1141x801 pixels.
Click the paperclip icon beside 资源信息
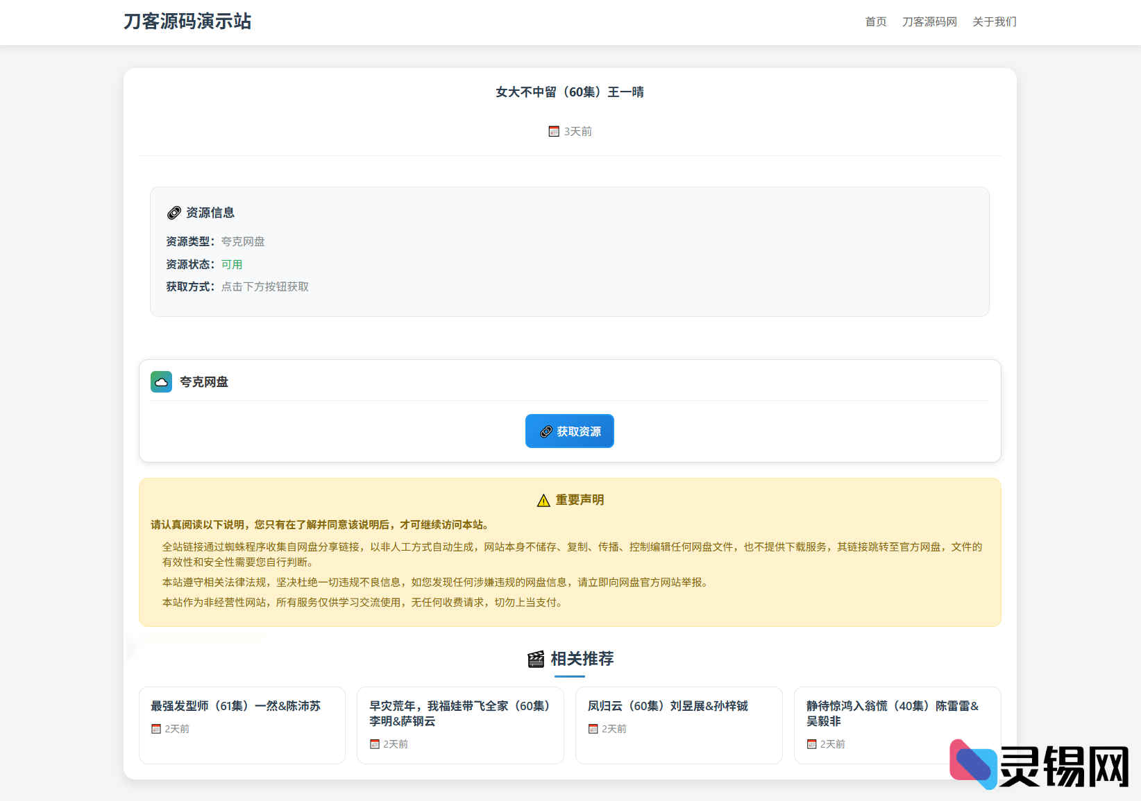click(174, 212)
